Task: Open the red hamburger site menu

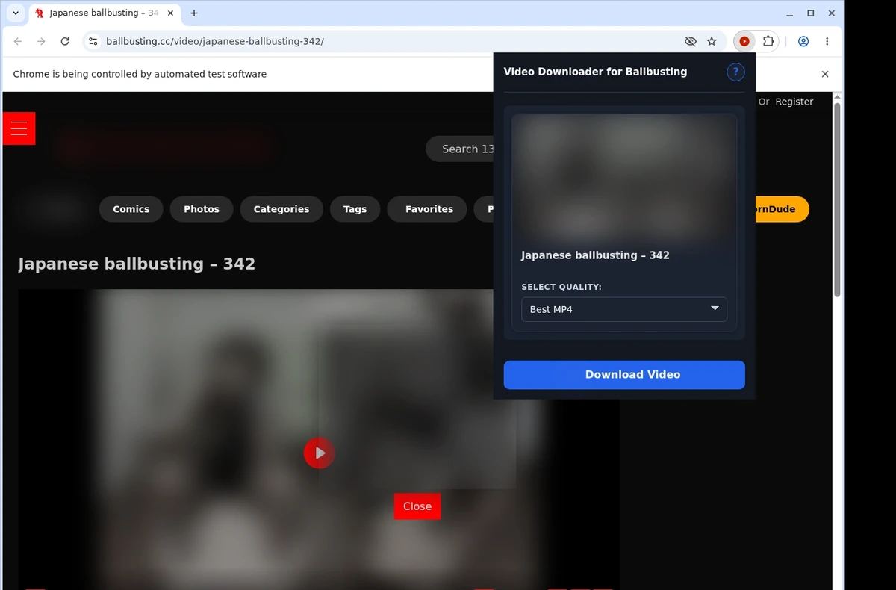Action: 19,128
